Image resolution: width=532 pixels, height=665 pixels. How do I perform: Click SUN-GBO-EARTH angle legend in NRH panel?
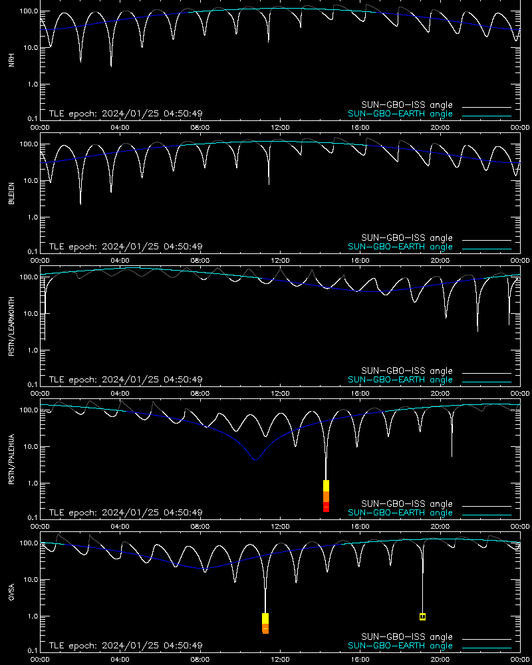click(x=400, y=114)
